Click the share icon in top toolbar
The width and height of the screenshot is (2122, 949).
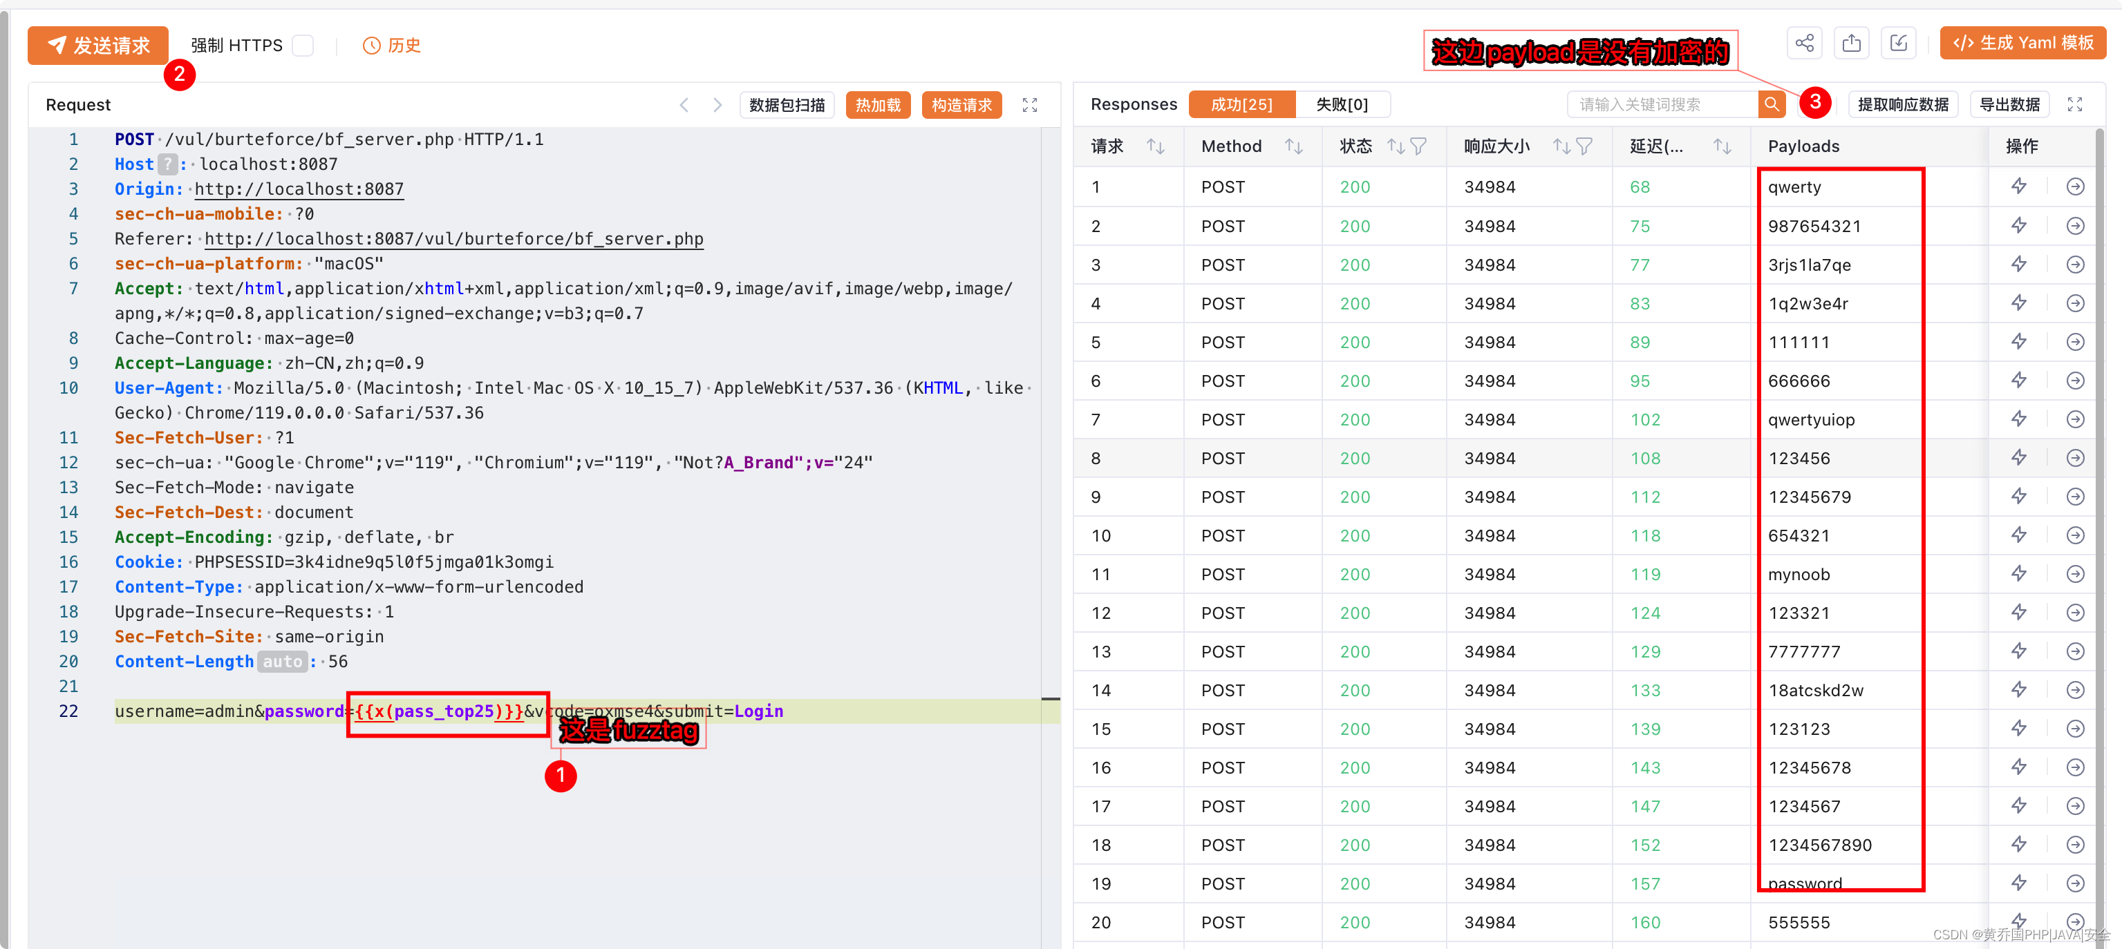pos(1804,43)
